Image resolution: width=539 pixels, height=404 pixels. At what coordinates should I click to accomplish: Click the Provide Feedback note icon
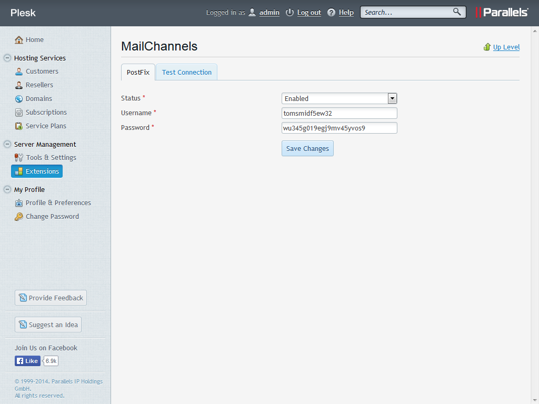23,298
